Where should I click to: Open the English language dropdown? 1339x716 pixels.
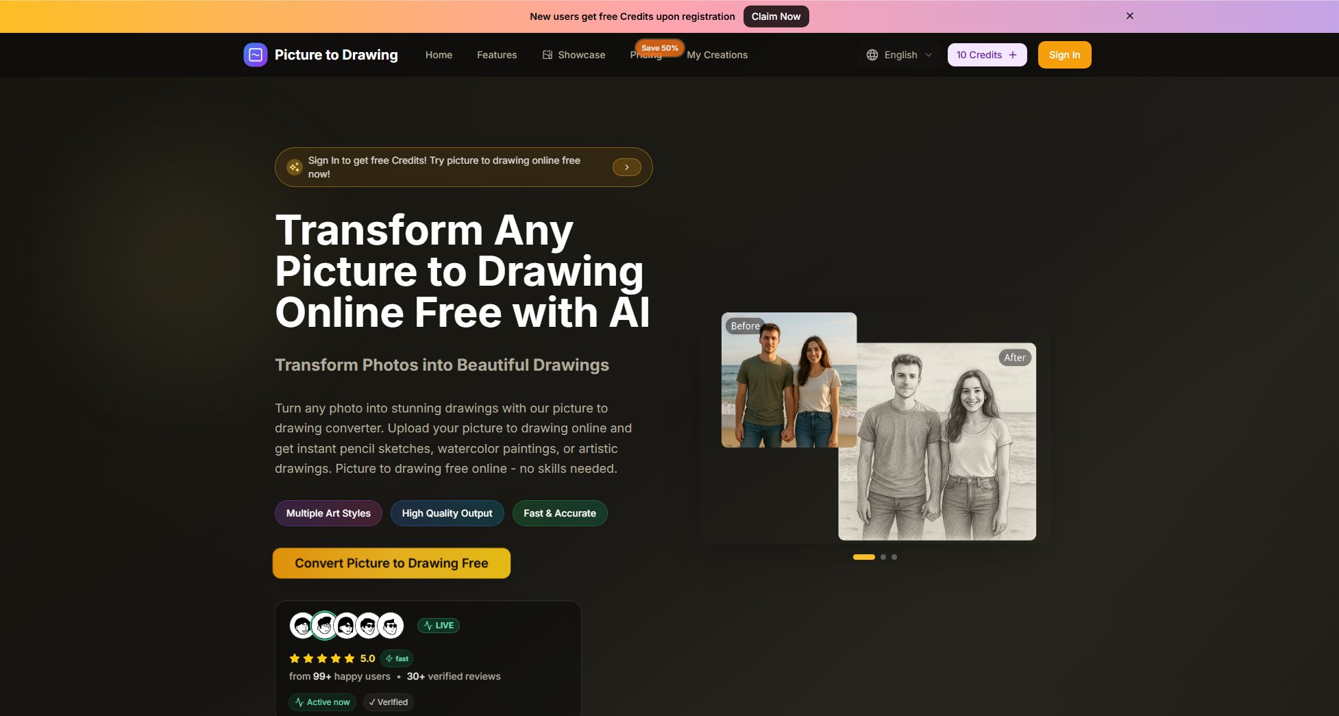[899, 55]
